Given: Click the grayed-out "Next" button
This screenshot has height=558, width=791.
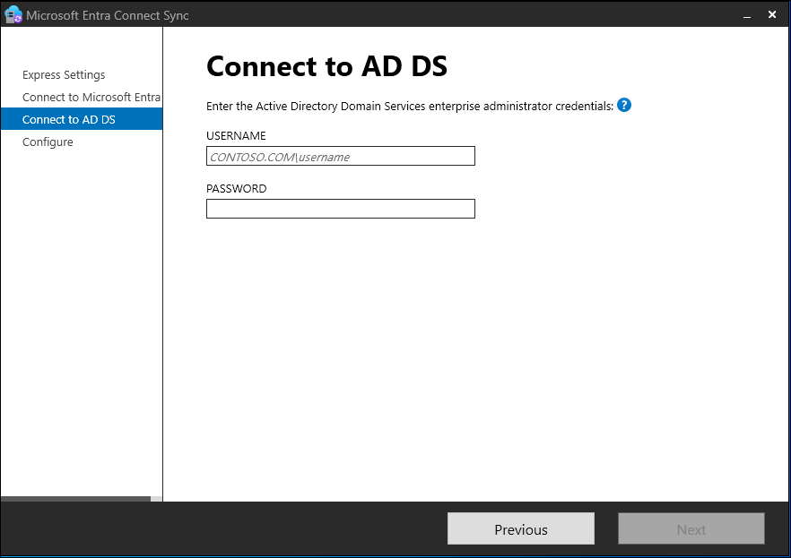Looking at the screenshot, I should click(691, 528).
